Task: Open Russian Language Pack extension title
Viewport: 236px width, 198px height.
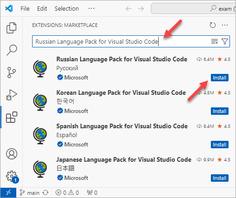Action: point(122,59)
